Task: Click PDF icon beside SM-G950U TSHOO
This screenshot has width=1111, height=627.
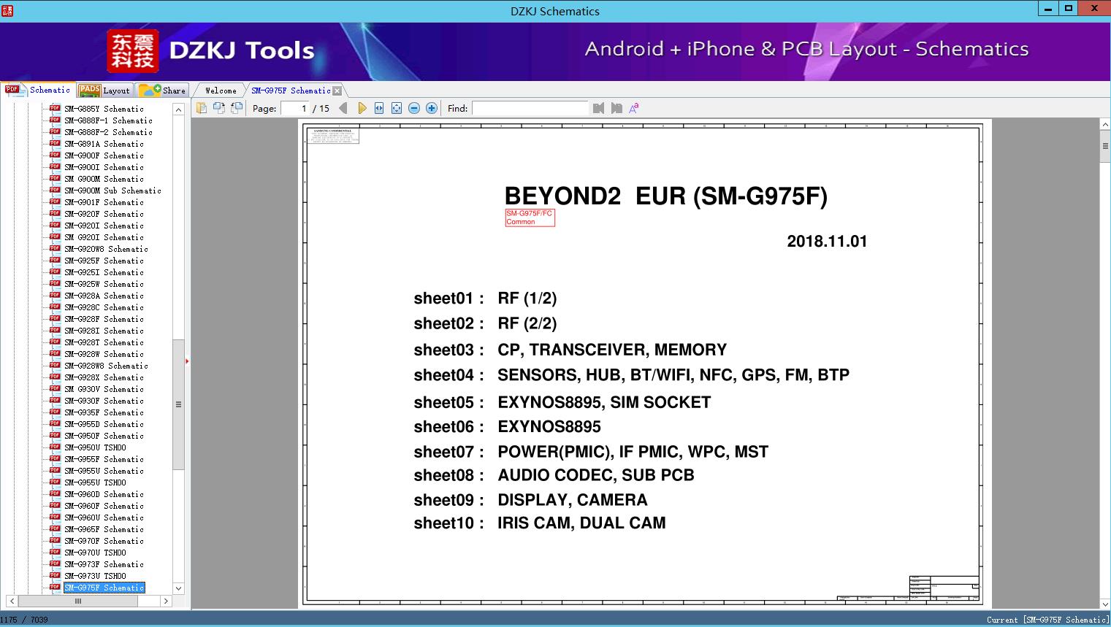Action: (55, 447)
